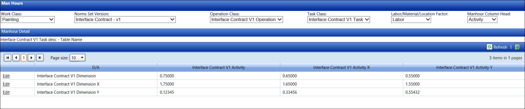
Task: Go to previous page arrow
Action: point(16,58)
